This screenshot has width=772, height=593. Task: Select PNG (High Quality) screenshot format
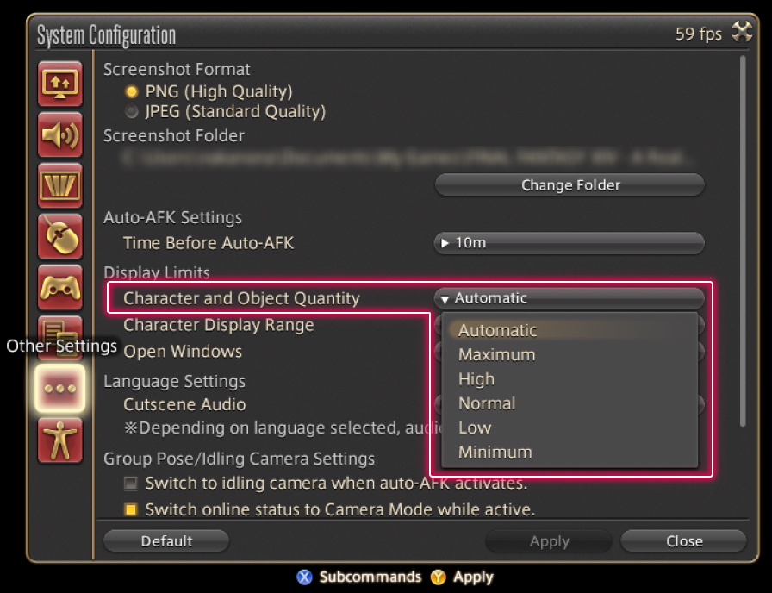(132, 91)
